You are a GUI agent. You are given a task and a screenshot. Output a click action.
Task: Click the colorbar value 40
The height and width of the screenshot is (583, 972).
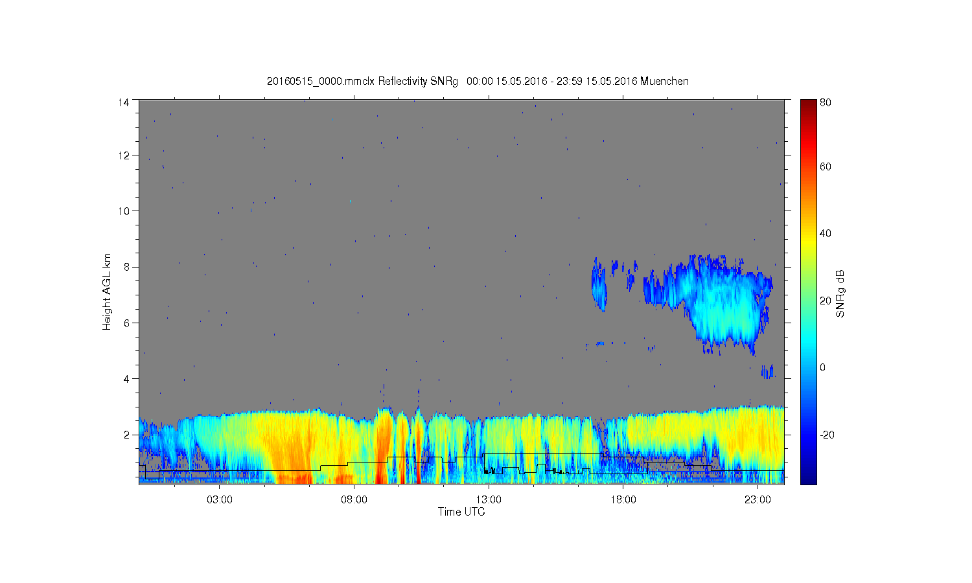pyautogui.click(x=826, y=234)
